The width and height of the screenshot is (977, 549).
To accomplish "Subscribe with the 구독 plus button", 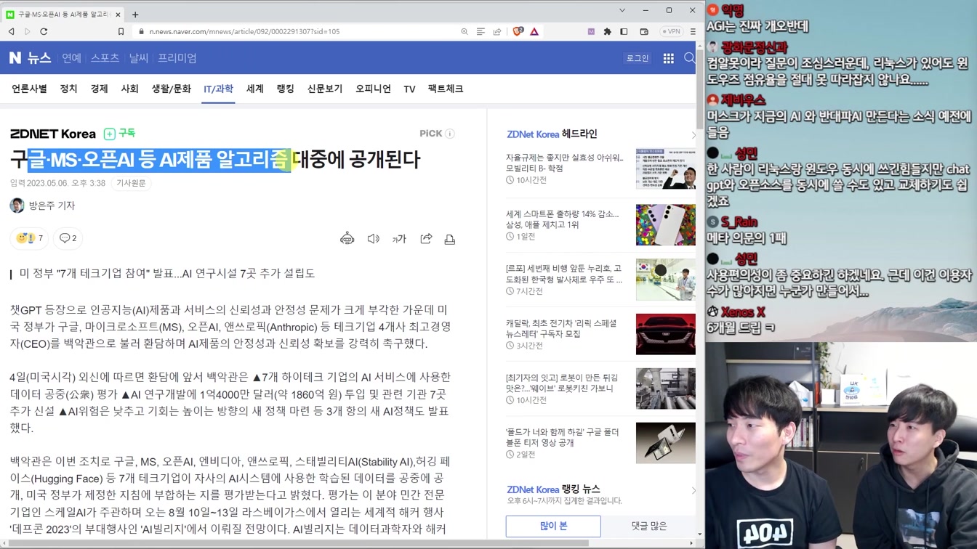I will (120, 134).
